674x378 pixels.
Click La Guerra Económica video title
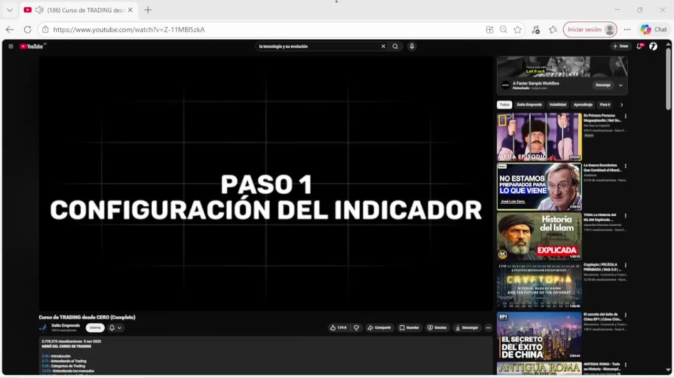602,168
